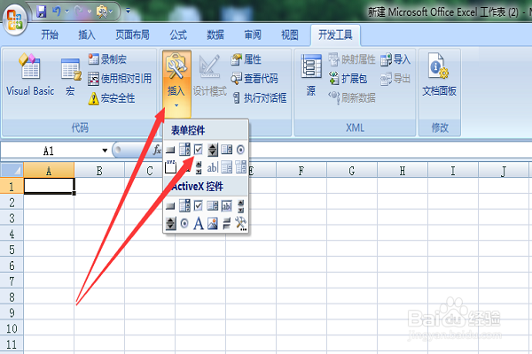The height and width of the screenshot is (354, 532).
Task: Insert ActiveX Spin Button
Action: pos(170,223)
